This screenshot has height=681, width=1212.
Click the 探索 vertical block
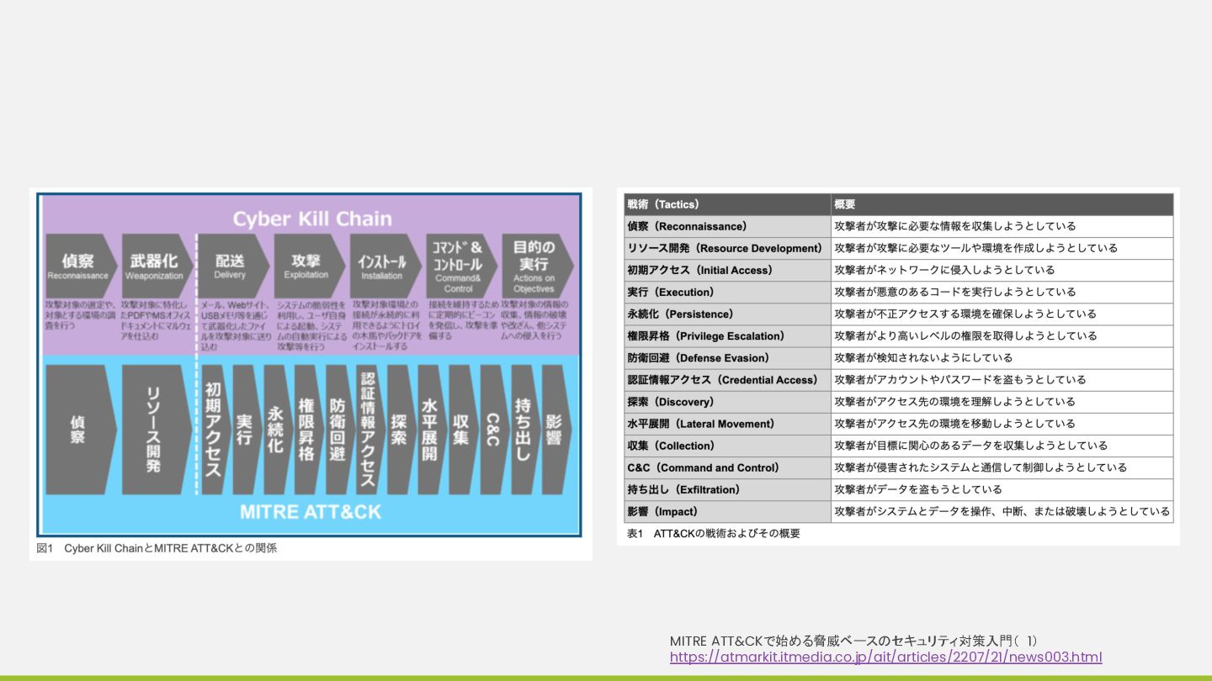point(400,430)
